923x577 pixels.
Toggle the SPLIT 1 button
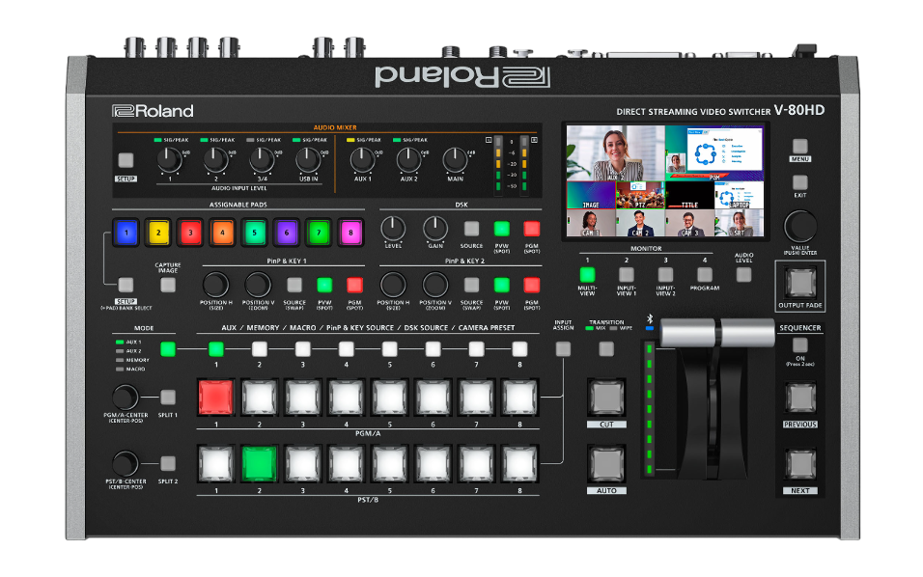click(168, 397)
